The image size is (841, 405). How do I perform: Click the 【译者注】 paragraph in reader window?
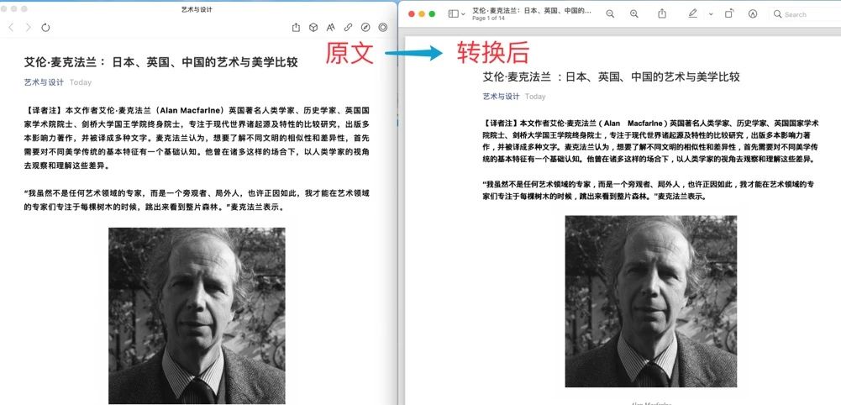pos(197,139)
